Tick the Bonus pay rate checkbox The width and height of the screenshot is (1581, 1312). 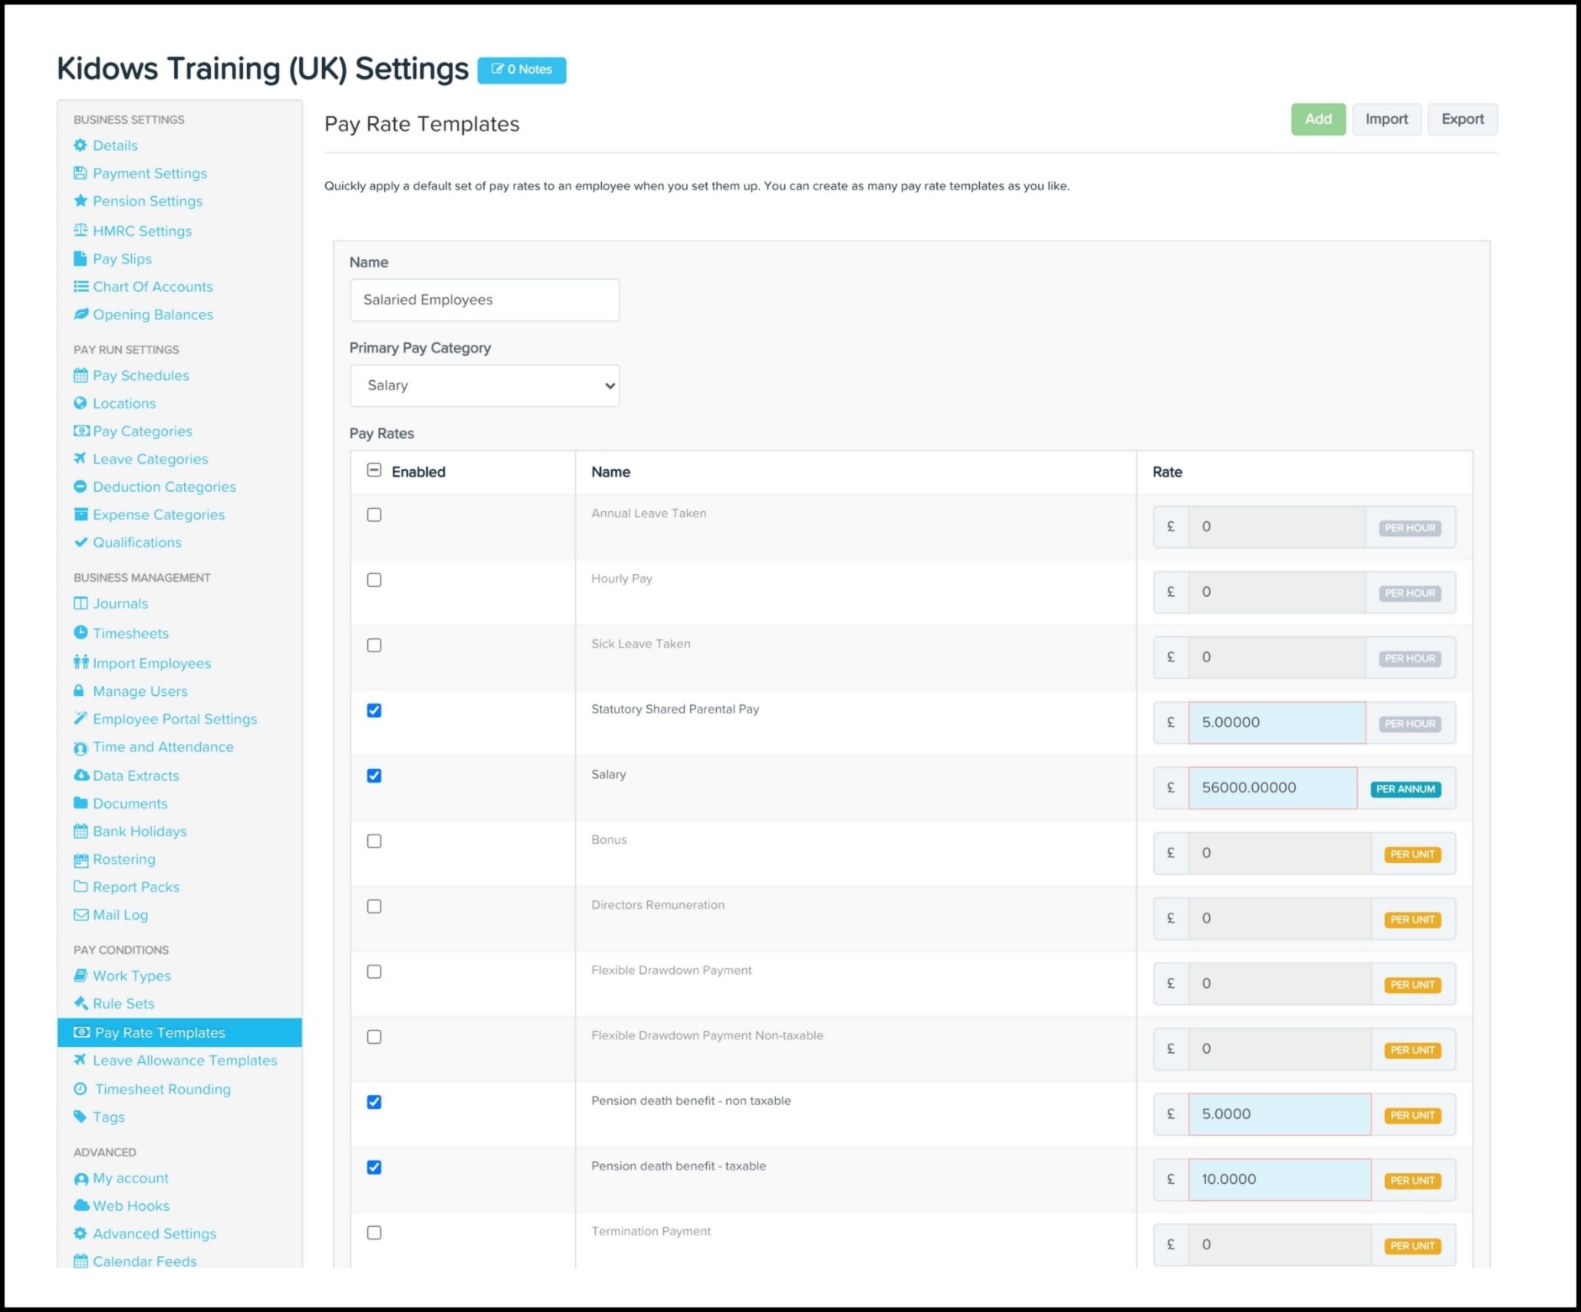pyautogui.click(x=374, y=841)
